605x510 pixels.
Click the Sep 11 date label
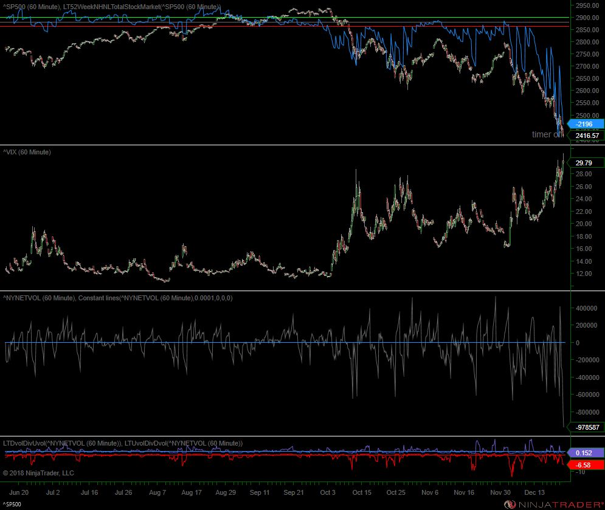pos(259,492)
